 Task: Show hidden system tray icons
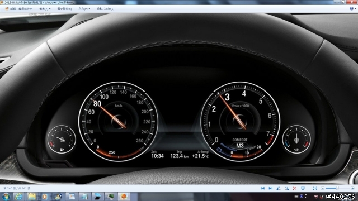coord(310,197)
